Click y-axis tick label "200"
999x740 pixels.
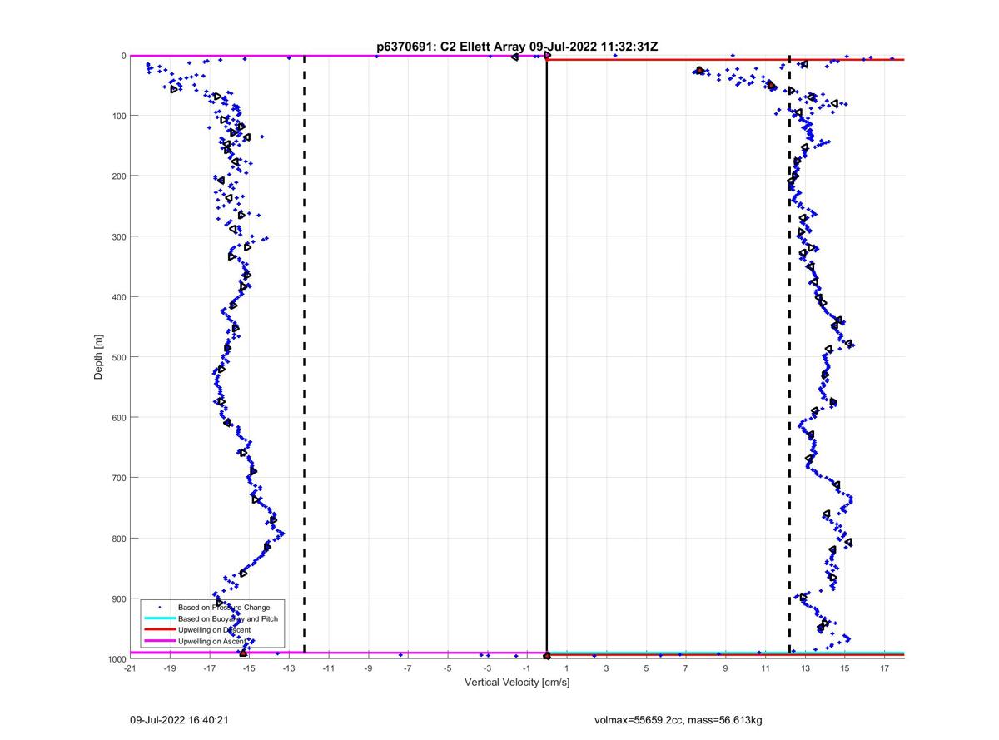pyautogui.click(x=117, y=176)
